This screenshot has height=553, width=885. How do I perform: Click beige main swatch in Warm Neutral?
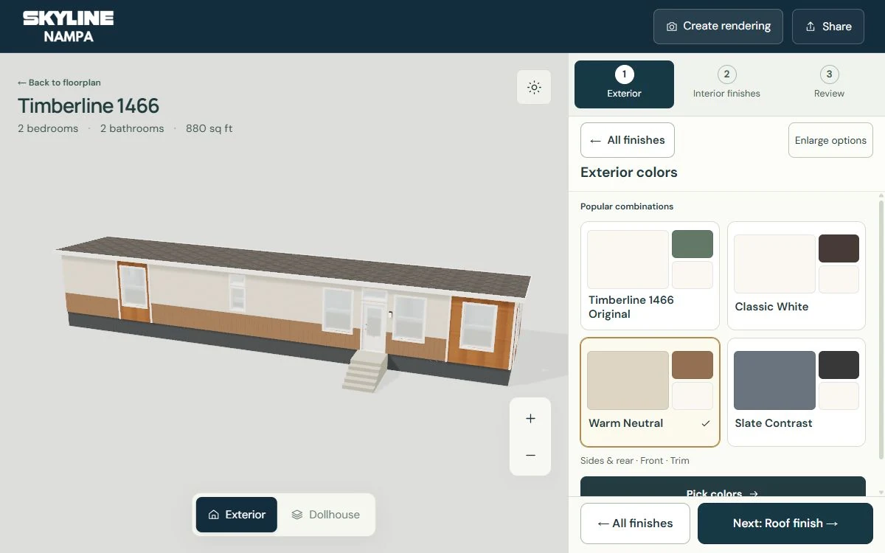[x=628, y=380]
